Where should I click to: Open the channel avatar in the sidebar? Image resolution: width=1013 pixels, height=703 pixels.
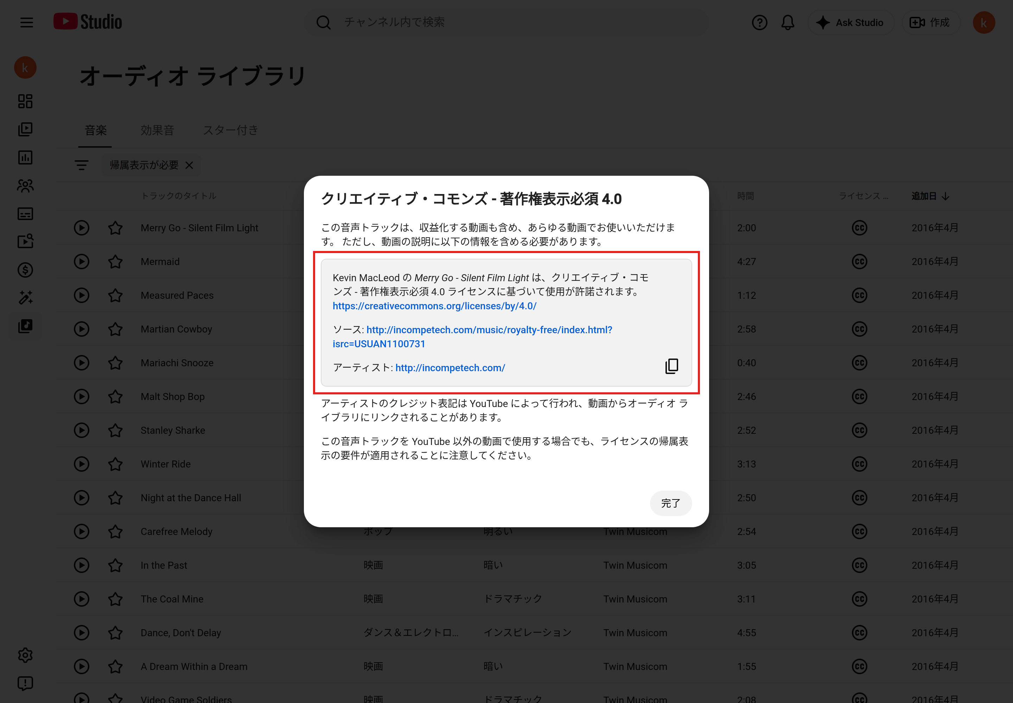coord(25,67)
